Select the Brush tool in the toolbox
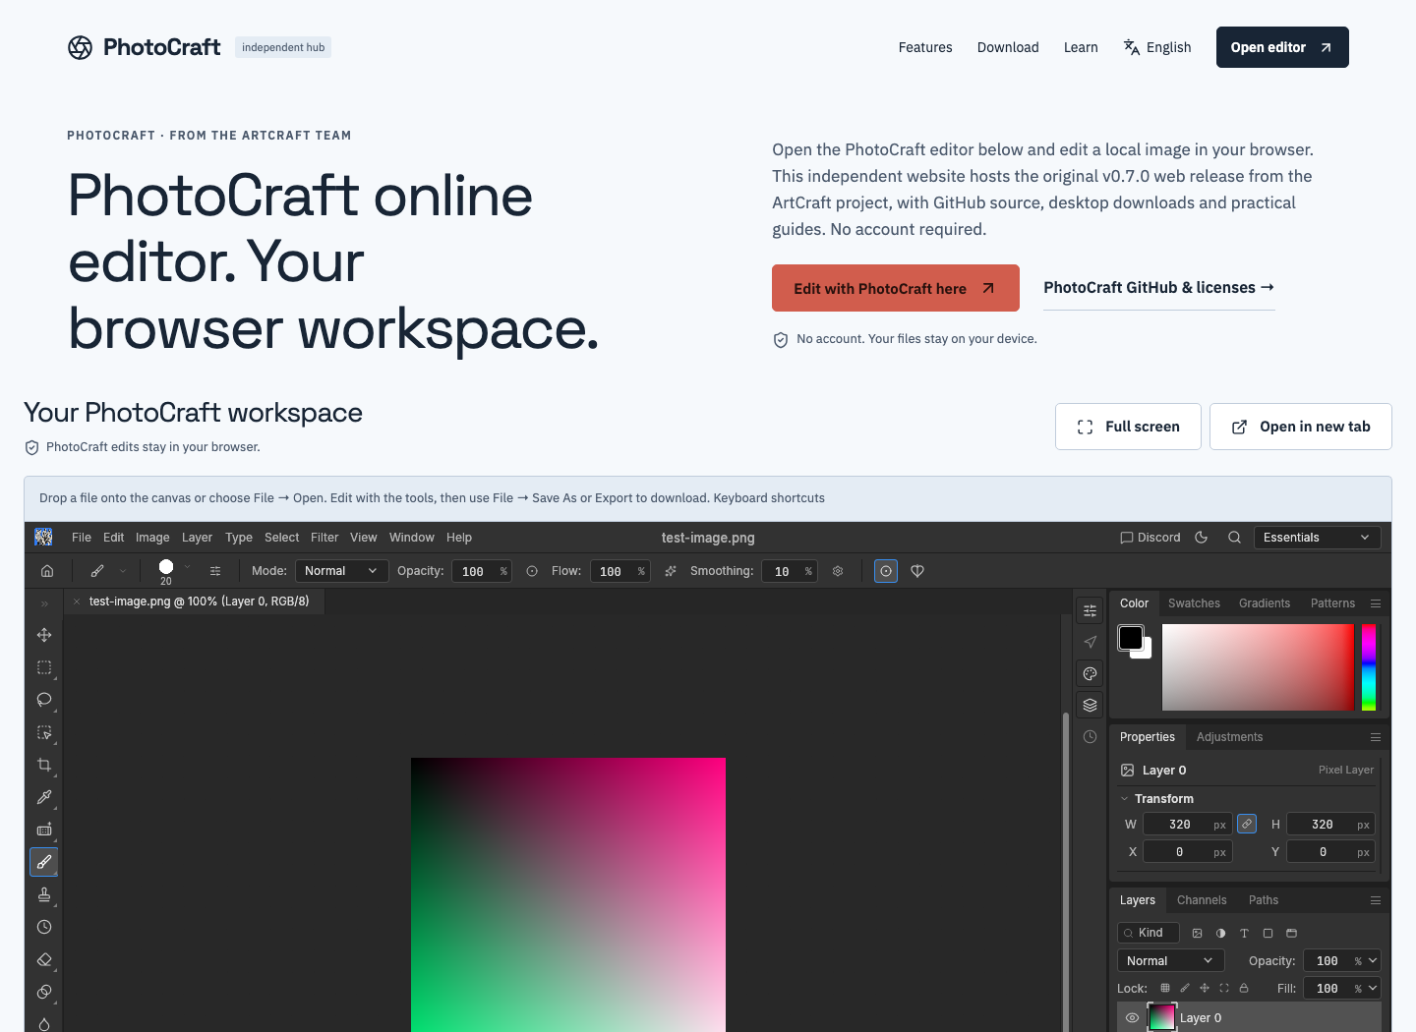The image size is (1416, 1032). pyautogui.click(x=44, y=862)
